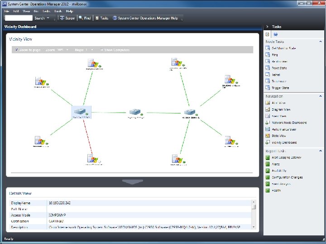Select the Access Mode value ICMPSNMP

(57, 215)
